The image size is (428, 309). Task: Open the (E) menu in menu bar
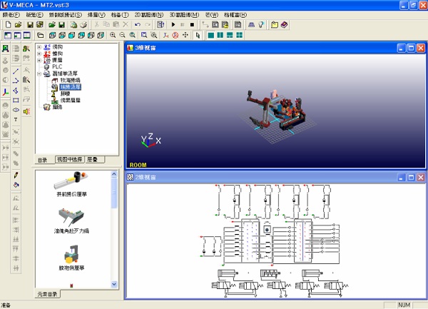click(35, 15)
